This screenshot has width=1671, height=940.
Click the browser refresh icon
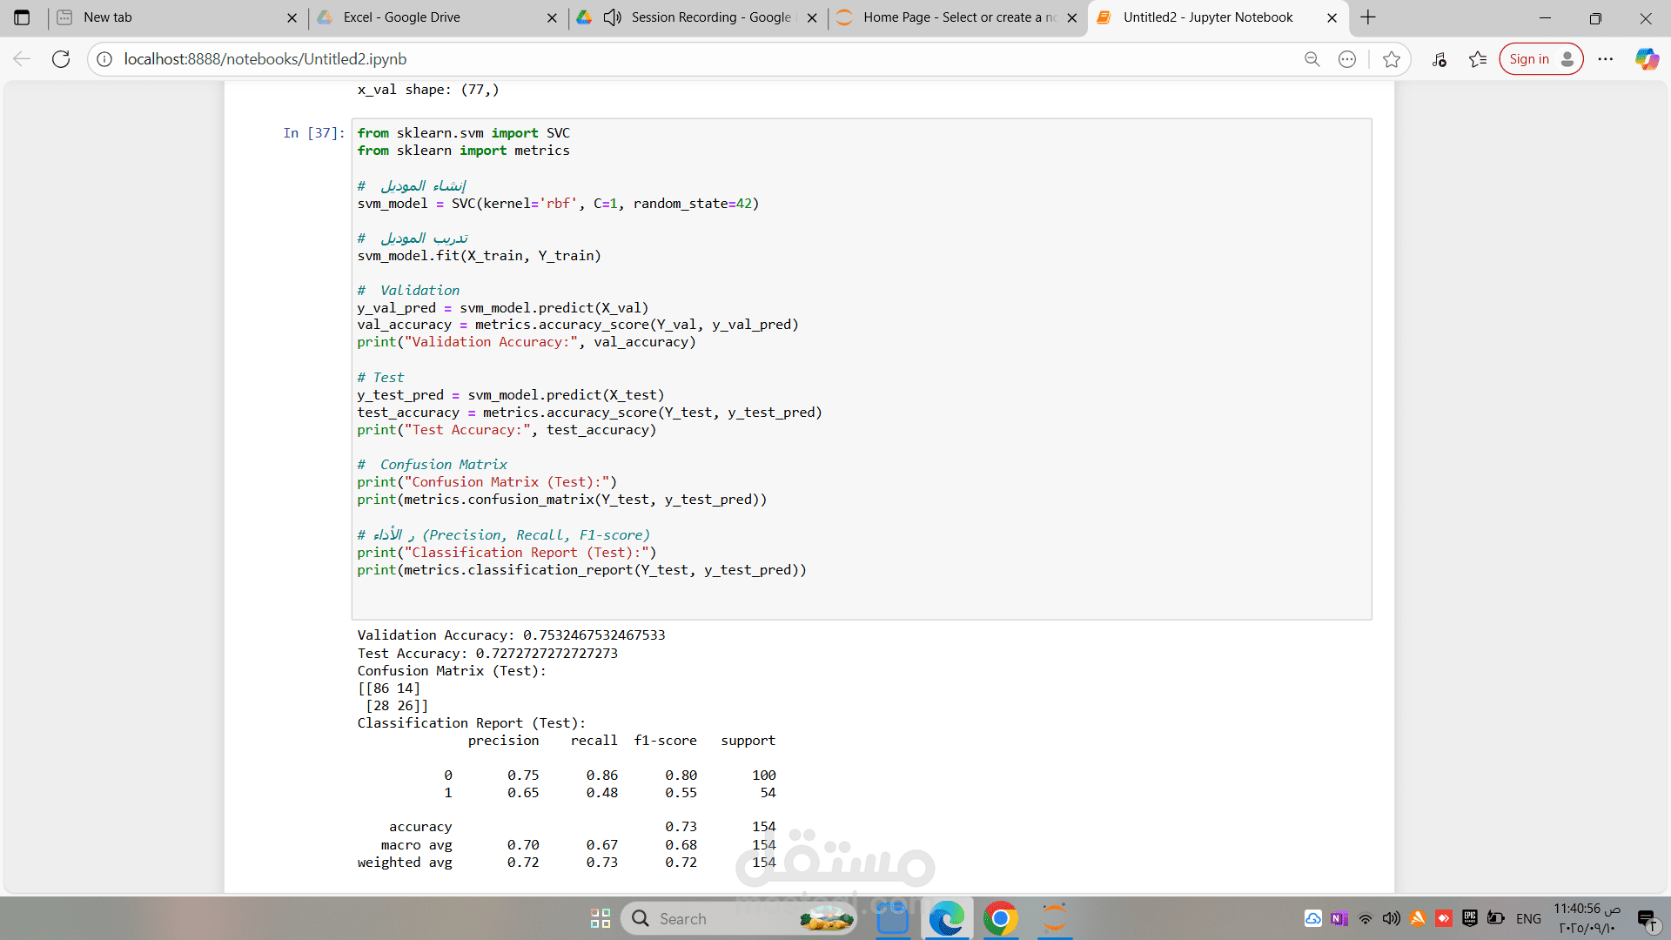pyautogui.click(x=61, y=59)
